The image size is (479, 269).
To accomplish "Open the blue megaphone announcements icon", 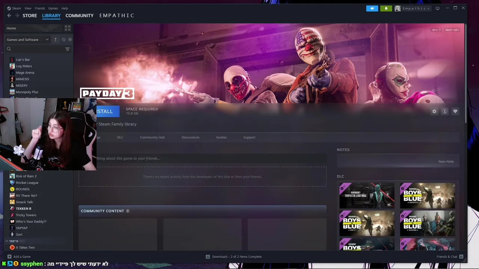I will pyautogui.click(x=372, y=8).
